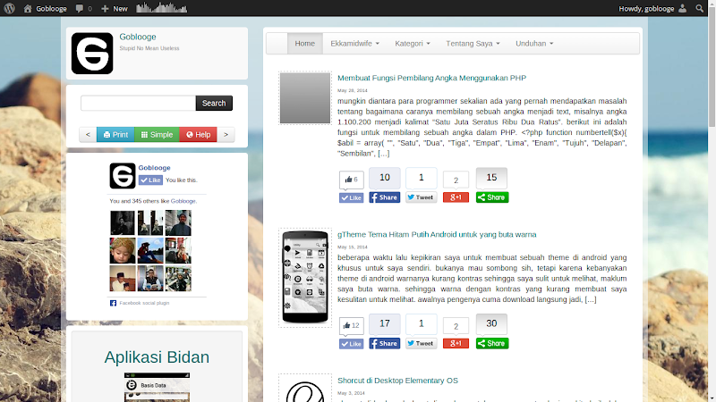Click the page vertical scrollbar thumb
The image size is (716, 402).
pos(712,66)
